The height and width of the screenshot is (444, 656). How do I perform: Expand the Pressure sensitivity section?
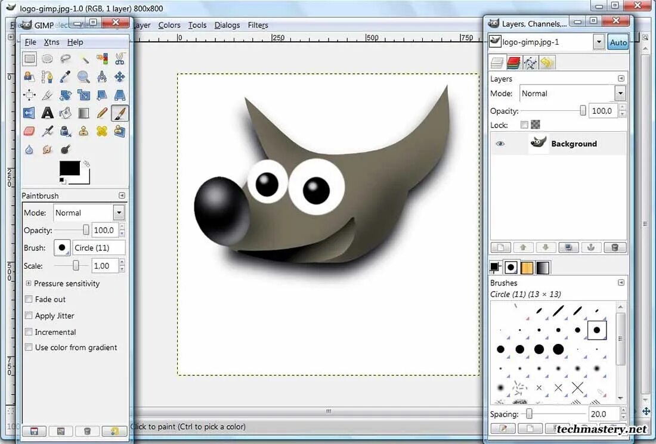pos(29,283)
